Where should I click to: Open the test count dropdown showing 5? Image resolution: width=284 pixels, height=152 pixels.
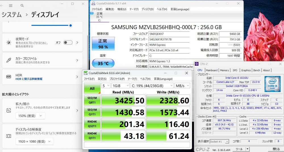(106, 86)
